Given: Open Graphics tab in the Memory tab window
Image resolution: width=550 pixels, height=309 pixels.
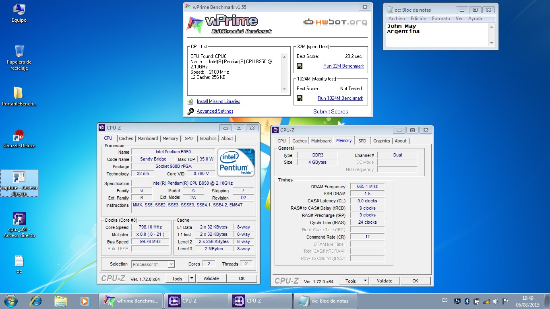Looking at the screenshot, I should [x=382, y=141].
